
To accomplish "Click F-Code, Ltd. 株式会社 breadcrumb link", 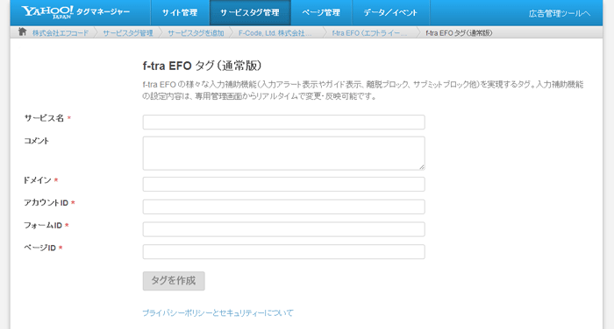I will [x=275, y=33].
